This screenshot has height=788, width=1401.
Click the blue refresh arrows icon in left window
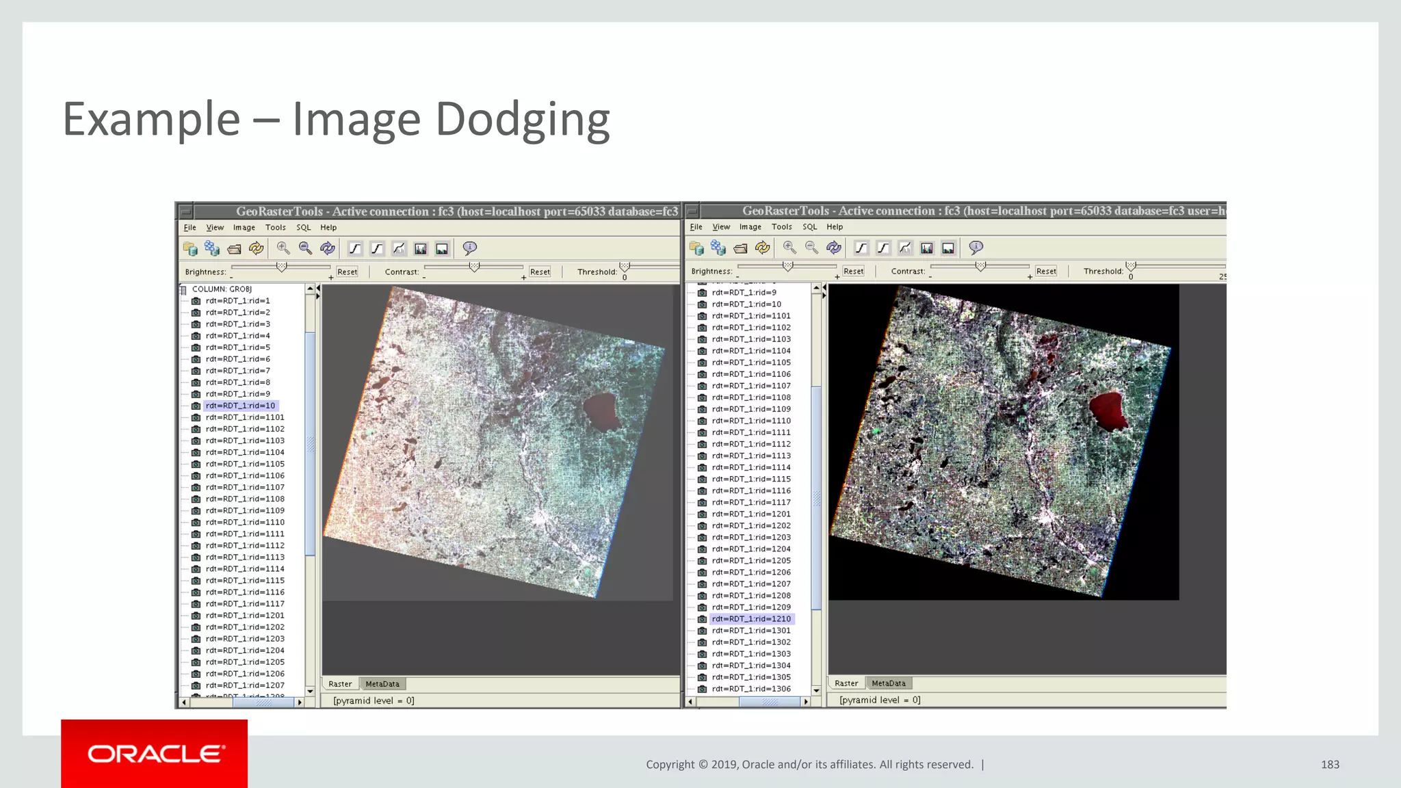(328, 248)
